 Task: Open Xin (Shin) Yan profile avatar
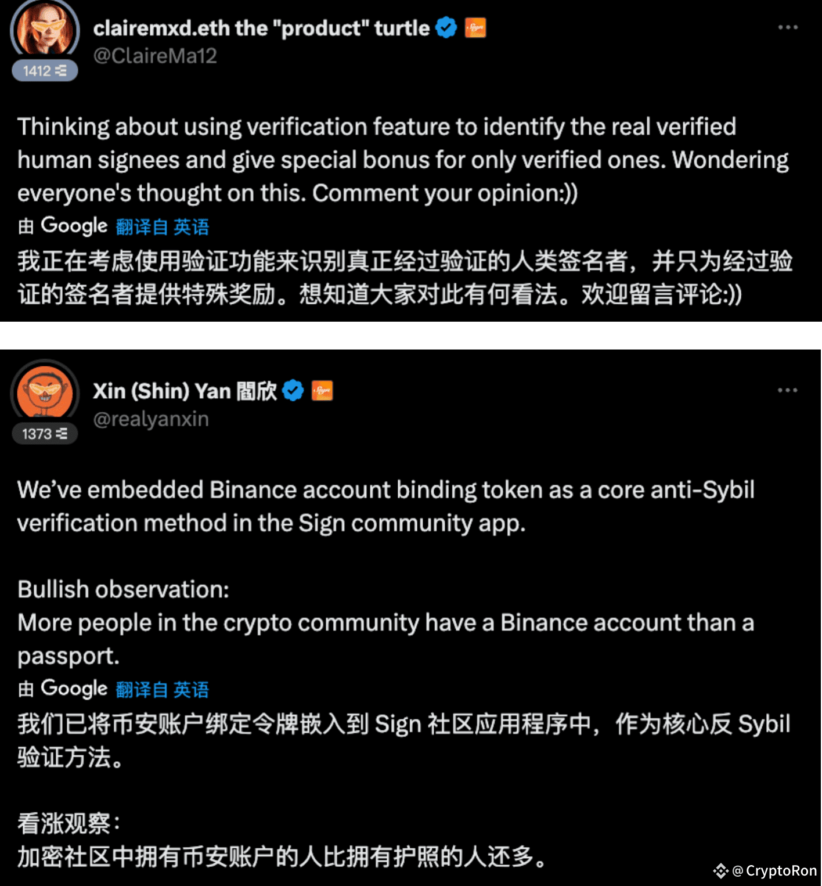point(45,392)
